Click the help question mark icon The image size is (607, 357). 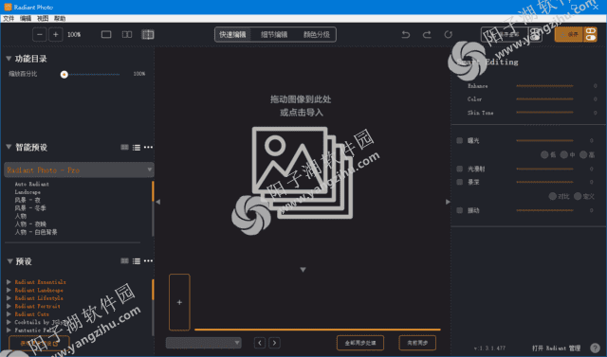click(595, 348)
